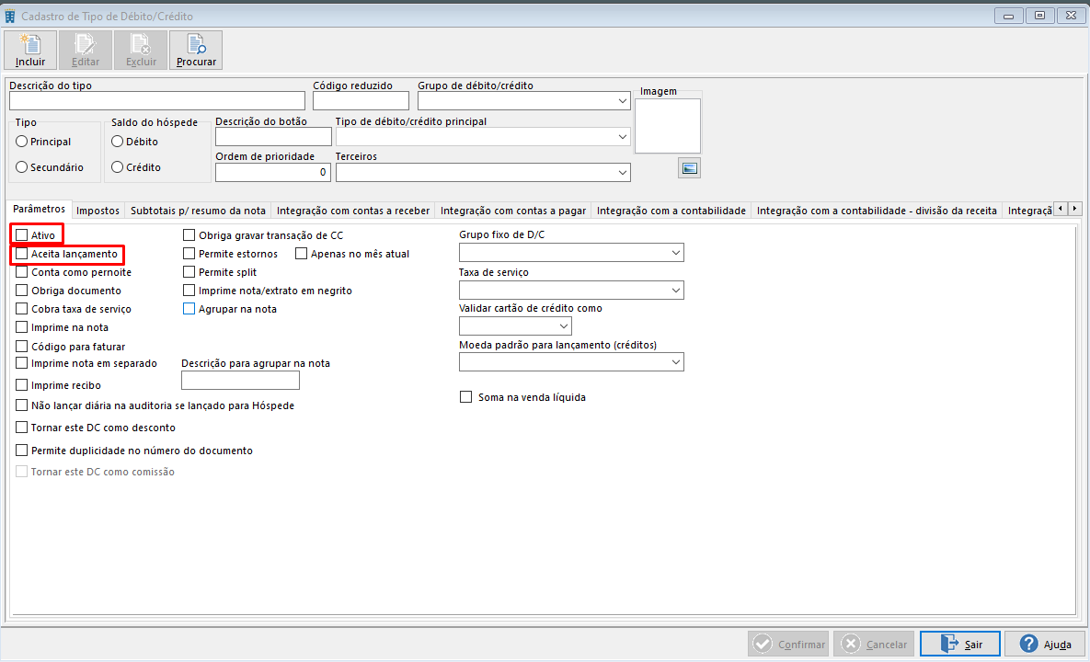The height and width of the screenshot is (662, 1090).
Task: Check Apenas no mês atual
Action: coord(301,254)
